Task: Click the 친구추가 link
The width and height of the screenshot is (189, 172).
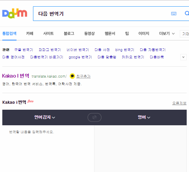Action: (x=83, y=76)
